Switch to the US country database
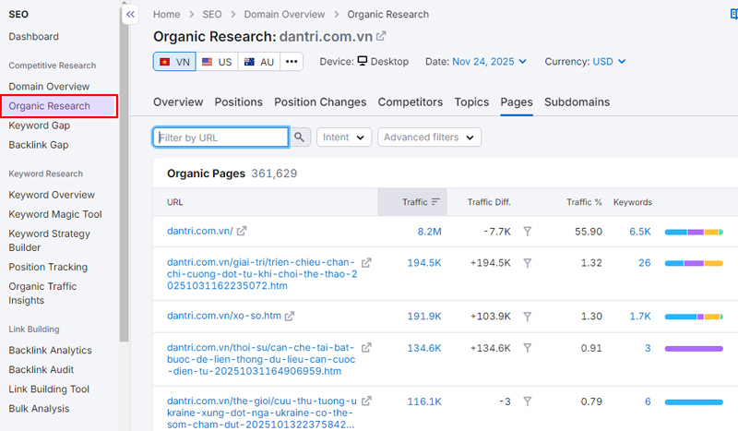This screenshot has height=431, width=738. tap(217, 62)
